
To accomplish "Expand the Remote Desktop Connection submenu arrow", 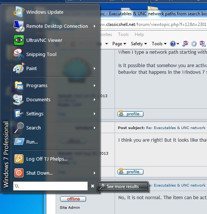I will coord(95,26).
